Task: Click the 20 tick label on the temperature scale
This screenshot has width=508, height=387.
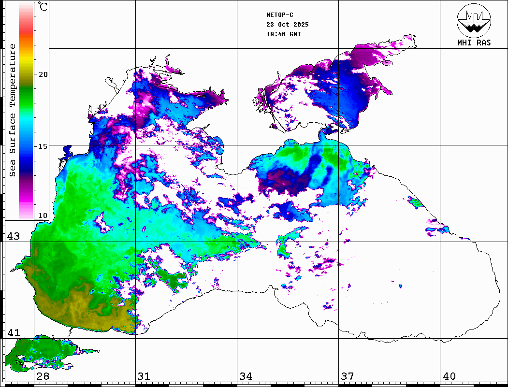Action: (x=44, y=74)
